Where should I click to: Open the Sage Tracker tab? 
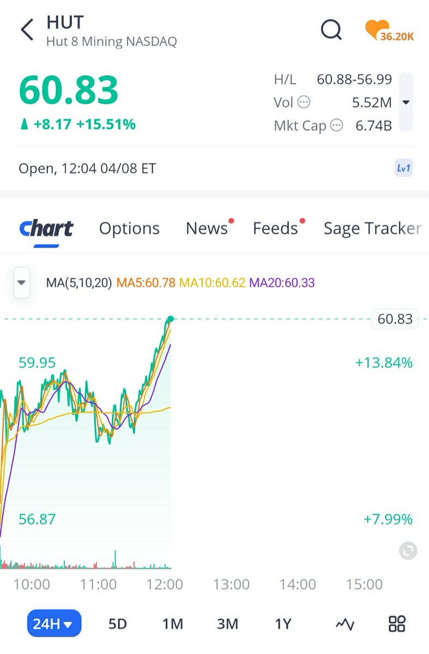coord(372,228)
